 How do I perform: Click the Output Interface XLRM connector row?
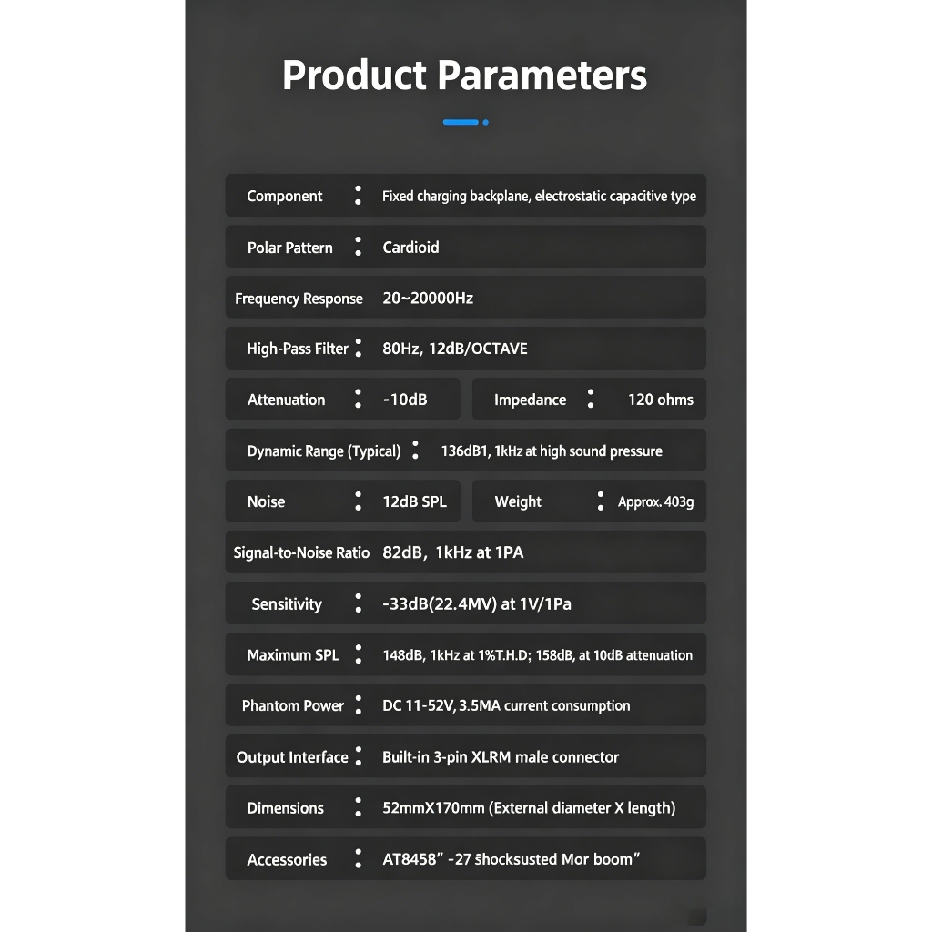465,756
